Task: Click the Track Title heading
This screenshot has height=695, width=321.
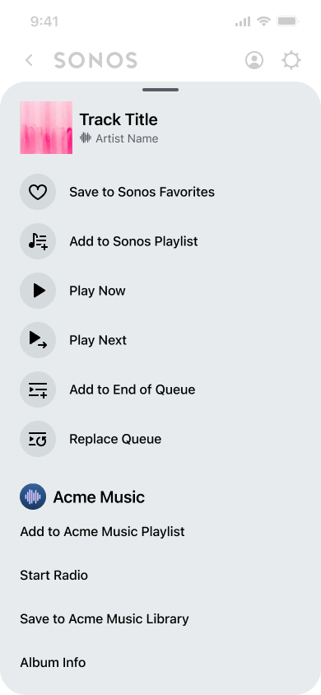Action: (x=119, y=119)
